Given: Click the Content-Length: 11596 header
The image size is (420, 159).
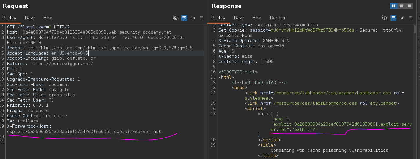Looking at the screenshot, I should click(246, 62).
